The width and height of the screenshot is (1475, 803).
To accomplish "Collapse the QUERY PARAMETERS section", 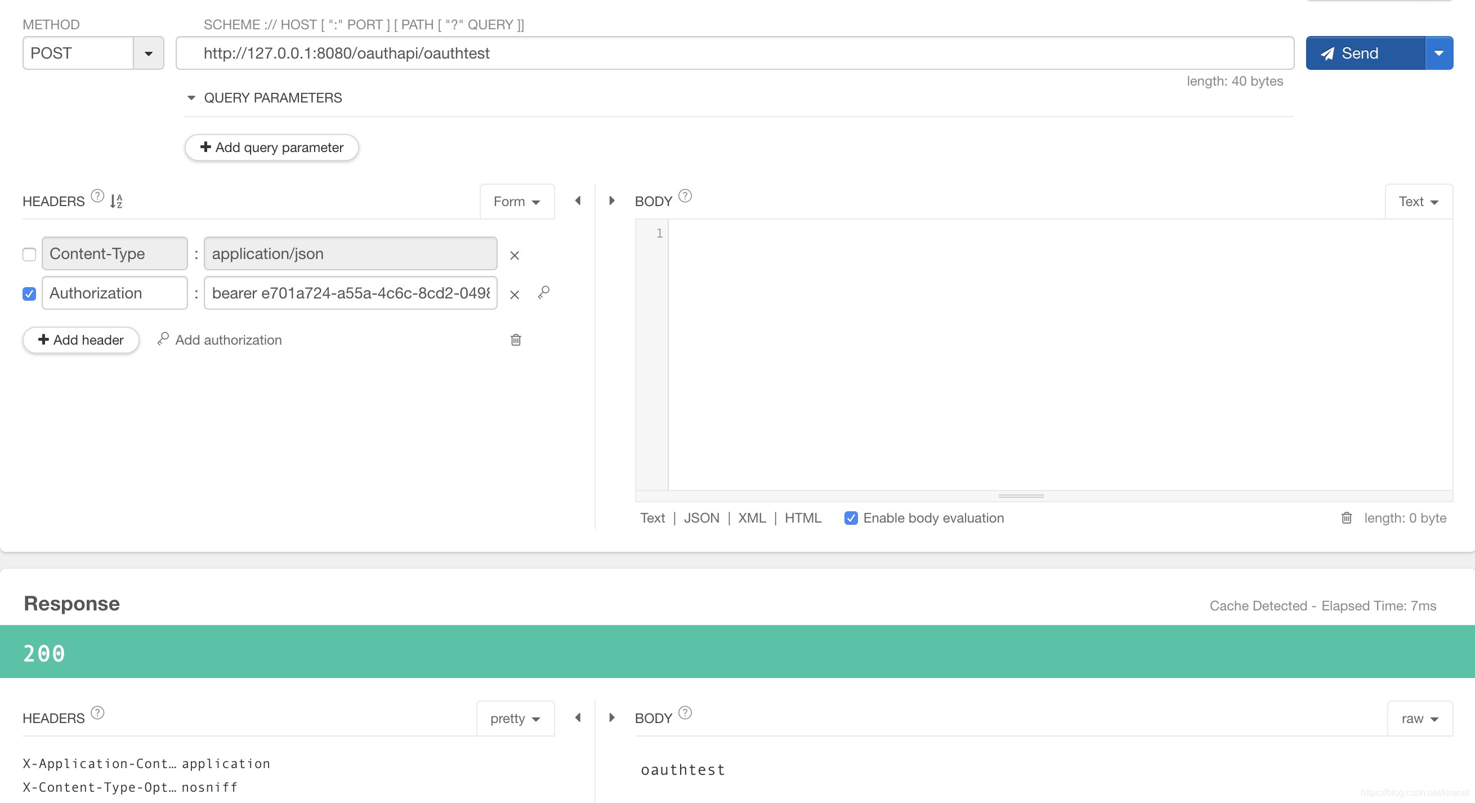I will pos(191,98).
